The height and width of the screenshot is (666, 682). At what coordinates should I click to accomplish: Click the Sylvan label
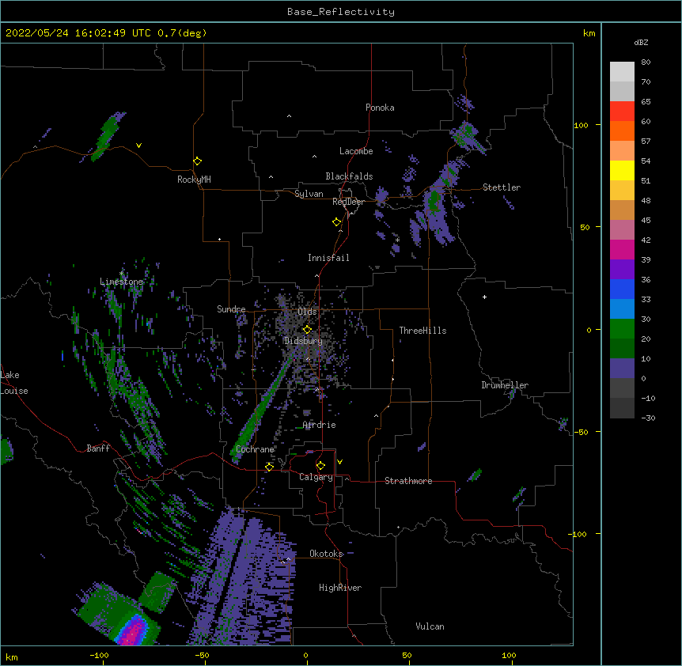pyautogui.click(x=309, y=194)
